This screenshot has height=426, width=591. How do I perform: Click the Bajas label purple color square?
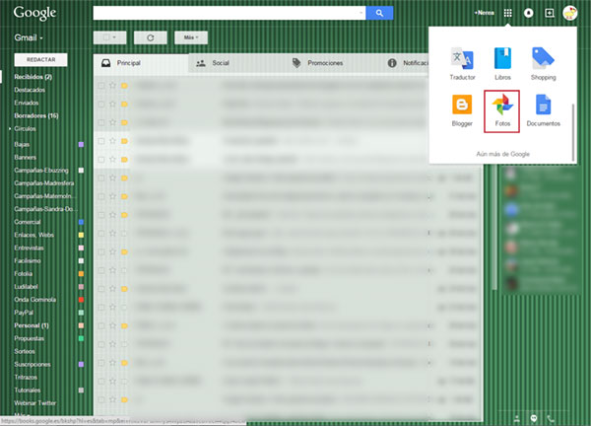click(81, 145)
